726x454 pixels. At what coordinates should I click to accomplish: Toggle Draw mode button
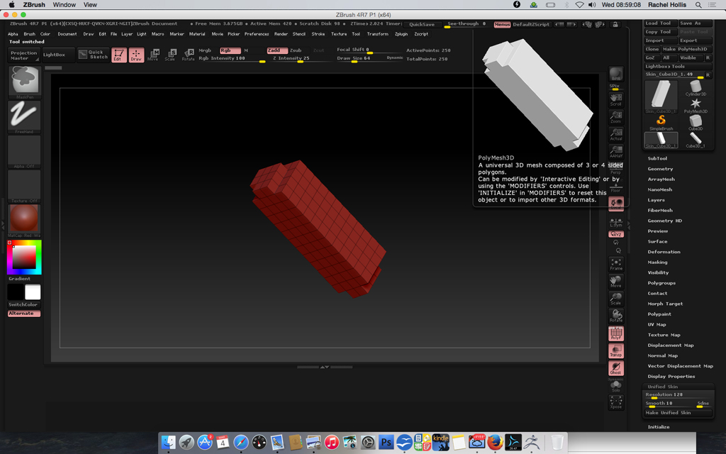tap(136, 55)
